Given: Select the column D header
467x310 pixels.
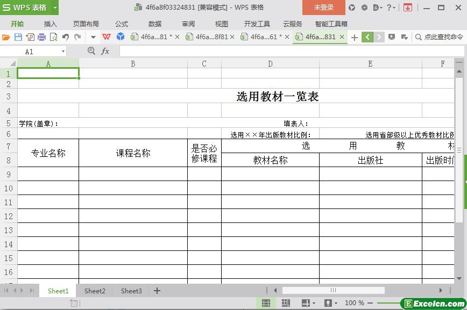Looking at the screenshot, I should tap(270, 64).
